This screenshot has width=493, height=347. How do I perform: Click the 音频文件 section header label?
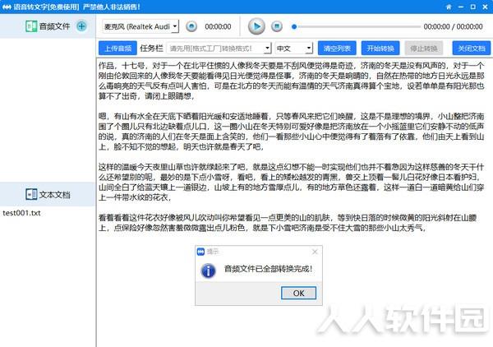point(54,26)
